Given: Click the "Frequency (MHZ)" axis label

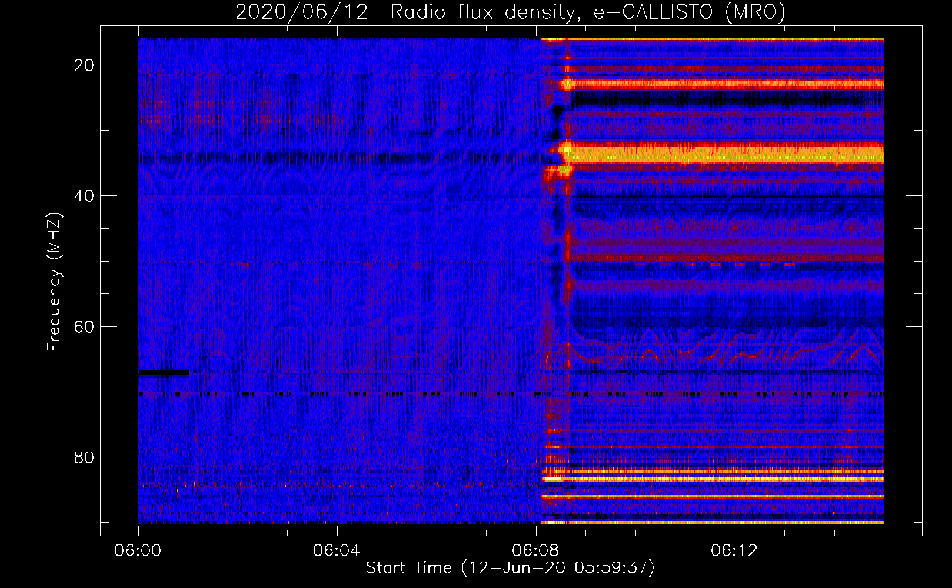Looking at the screenshot, I should [54, 282].
